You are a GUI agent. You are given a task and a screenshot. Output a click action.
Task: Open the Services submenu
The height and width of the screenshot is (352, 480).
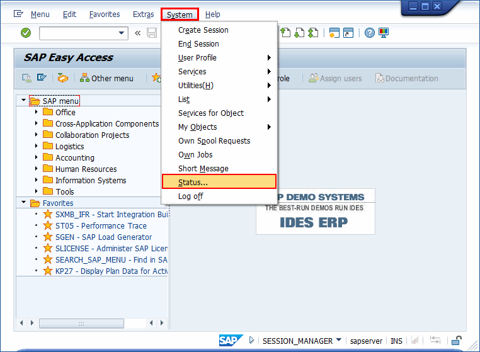(219, 71)
